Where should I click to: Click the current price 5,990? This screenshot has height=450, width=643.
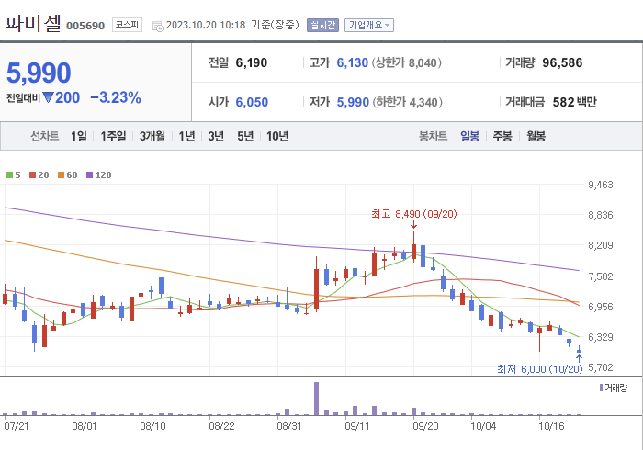coord(39,73)
